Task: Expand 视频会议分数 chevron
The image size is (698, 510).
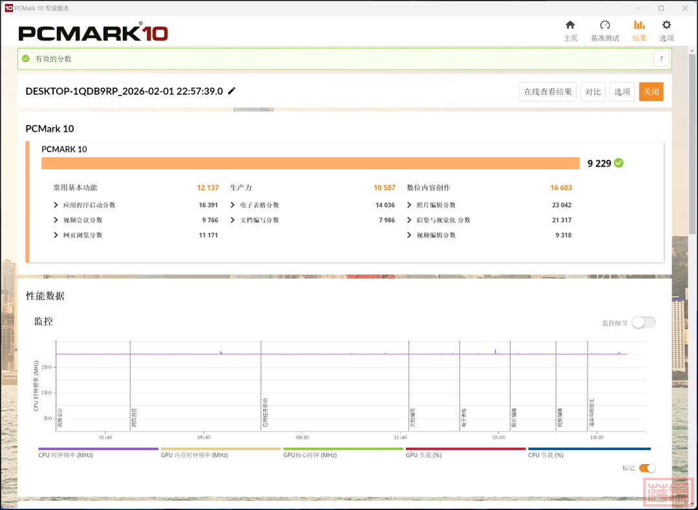Action: (56, 220)
